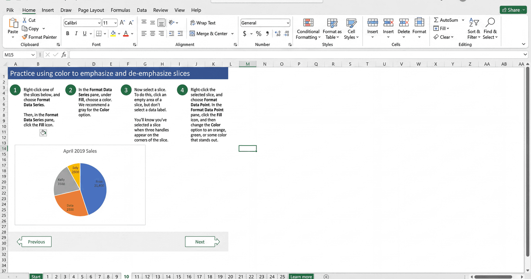Open Sort & Filter menu
The width and height of the screenshot is (531, 279).
pyautogui.click(x=474, y=29)
